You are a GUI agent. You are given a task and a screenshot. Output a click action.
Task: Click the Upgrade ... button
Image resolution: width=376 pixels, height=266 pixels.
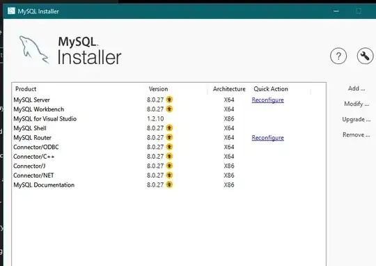click(357, 119)
